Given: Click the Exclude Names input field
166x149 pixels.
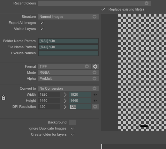Looking at the screenshot, I should (68, 53).
